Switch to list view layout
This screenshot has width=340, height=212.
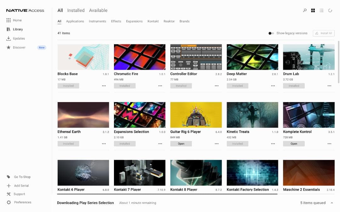click(321, 10)
